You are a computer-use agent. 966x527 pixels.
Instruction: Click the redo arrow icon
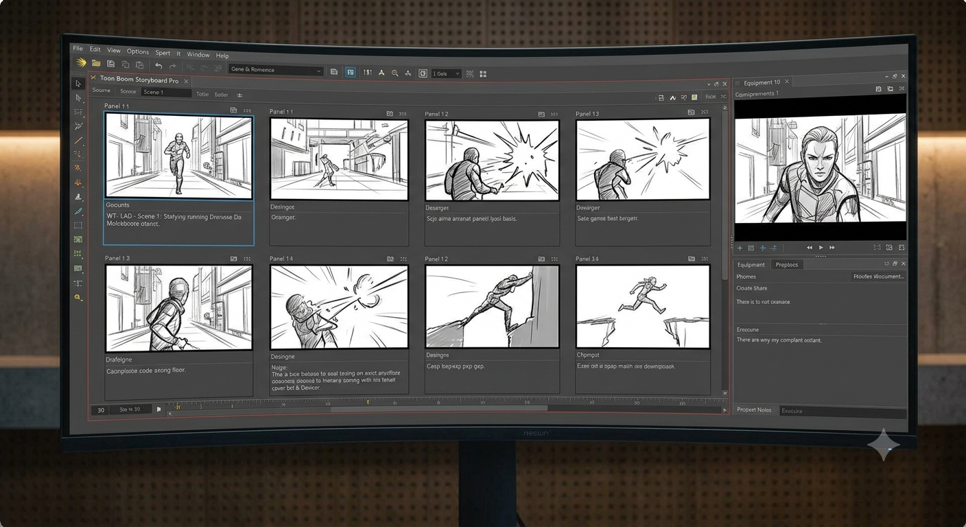coord(172,67)
